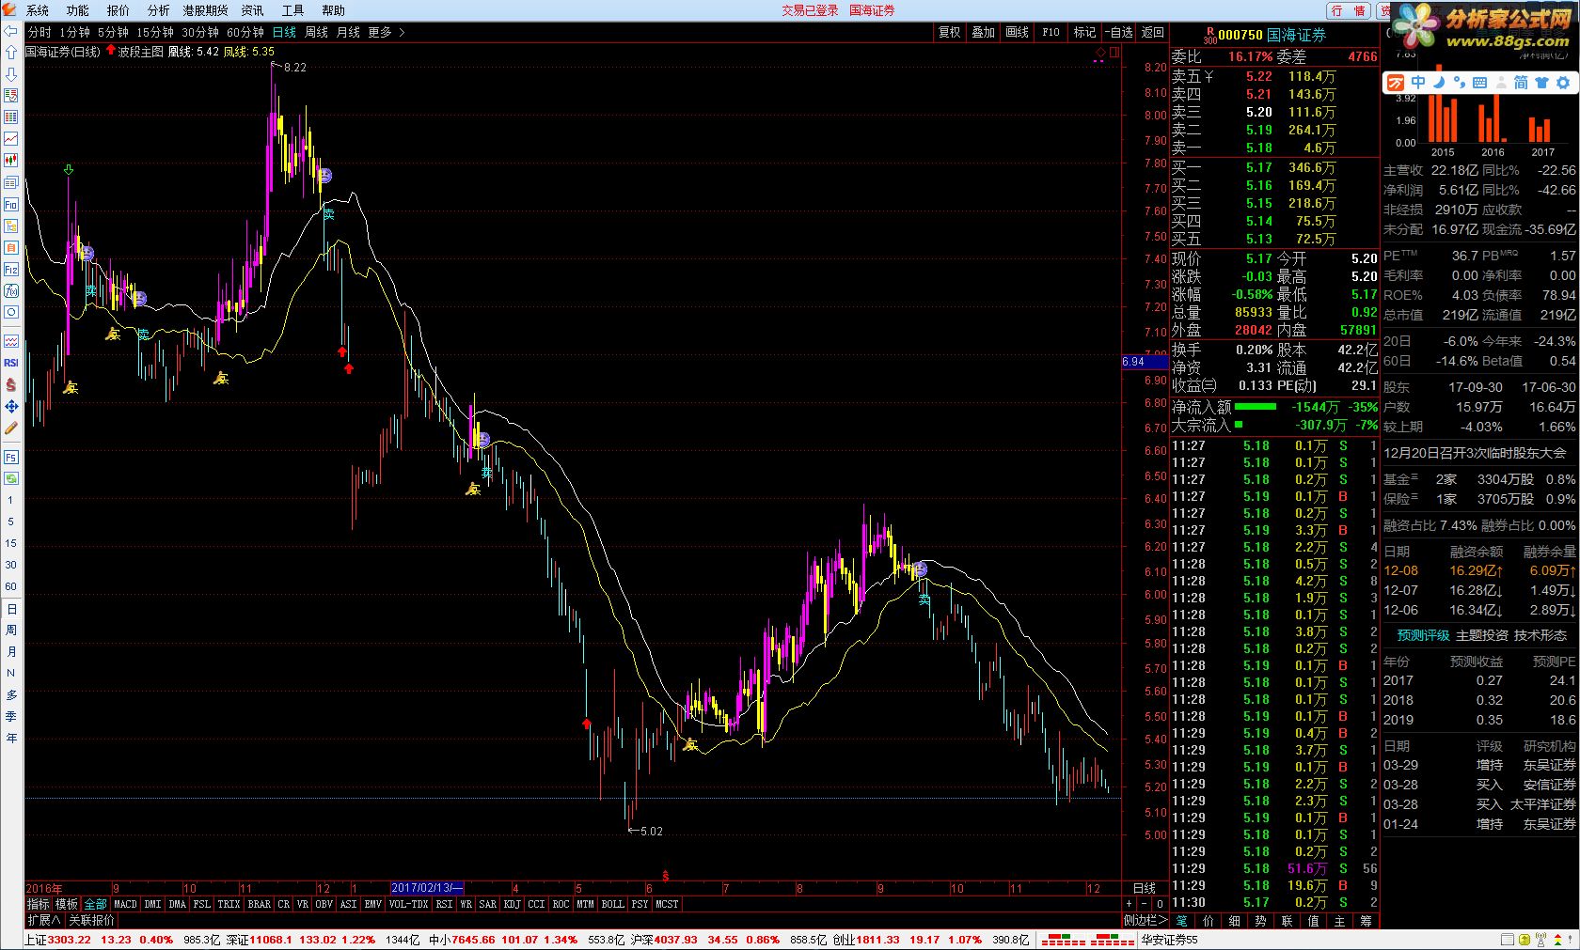The height and width of the screenshot is (950, 1580).
Task: Switch chart to 1分钟 period
Action: point(74,32)
